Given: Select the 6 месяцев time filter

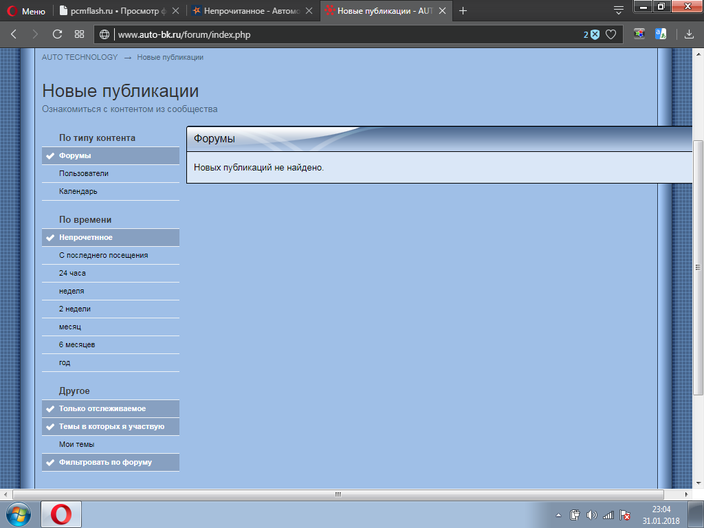Looking at the screenshot, I should 111,345.
